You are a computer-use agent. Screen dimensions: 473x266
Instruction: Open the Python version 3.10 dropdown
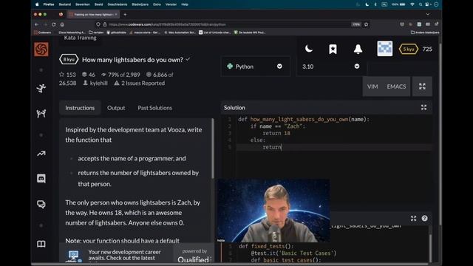coord(331,66)
